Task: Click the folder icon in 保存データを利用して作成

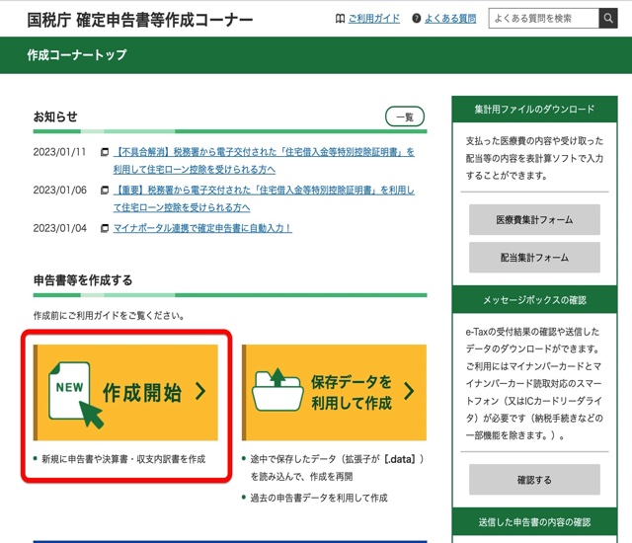Action: click(x=276, y=391)
